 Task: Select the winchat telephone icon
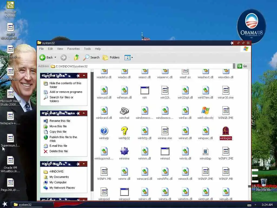[124, 111]
